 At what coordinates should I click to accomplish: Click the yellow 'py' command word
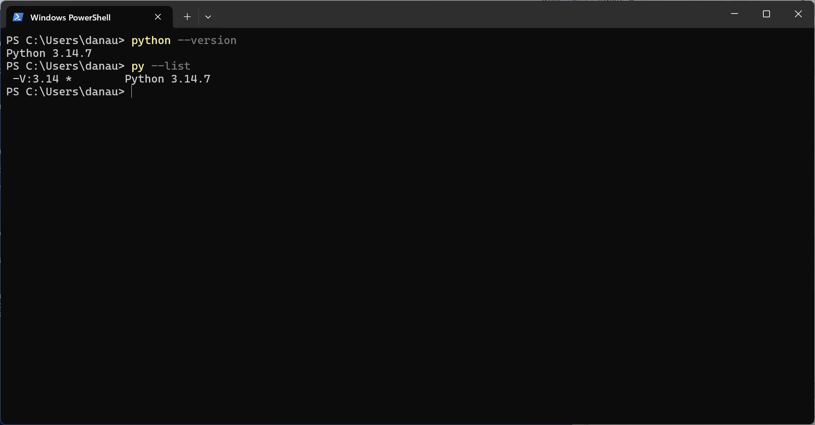click(x=138, y=66)
